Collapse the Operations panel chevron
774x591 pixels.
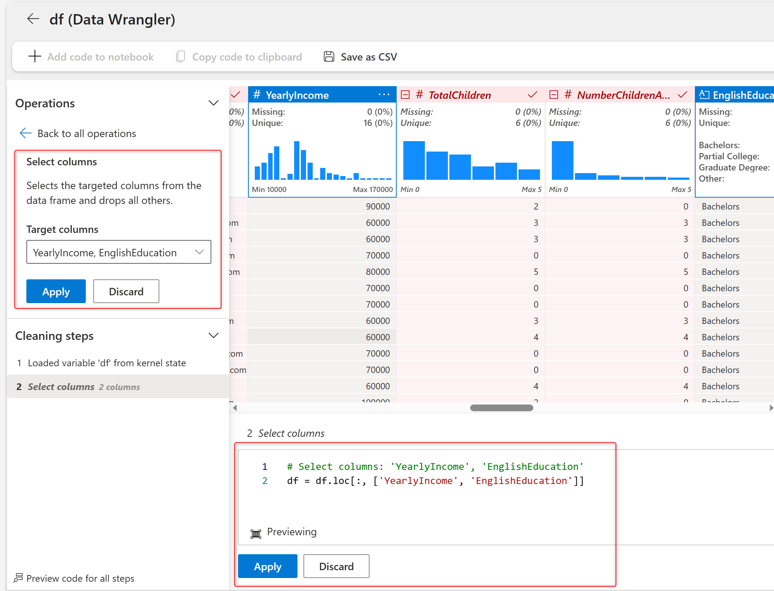(x=213, y=103)
